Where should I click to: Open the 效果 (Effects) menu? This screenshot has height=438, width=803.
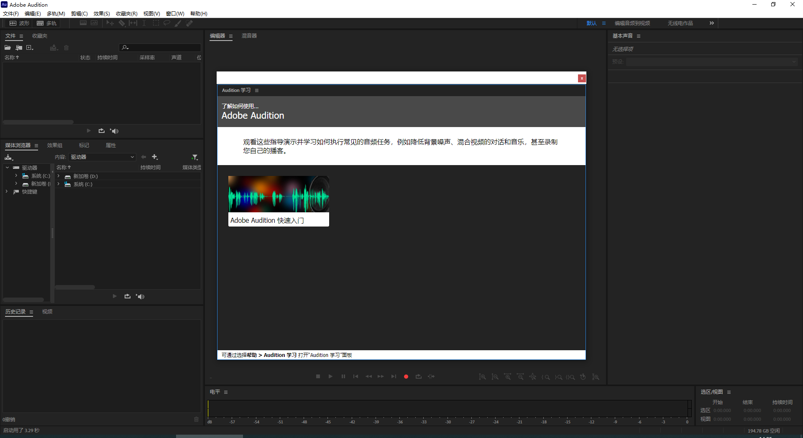click(101, 13)
